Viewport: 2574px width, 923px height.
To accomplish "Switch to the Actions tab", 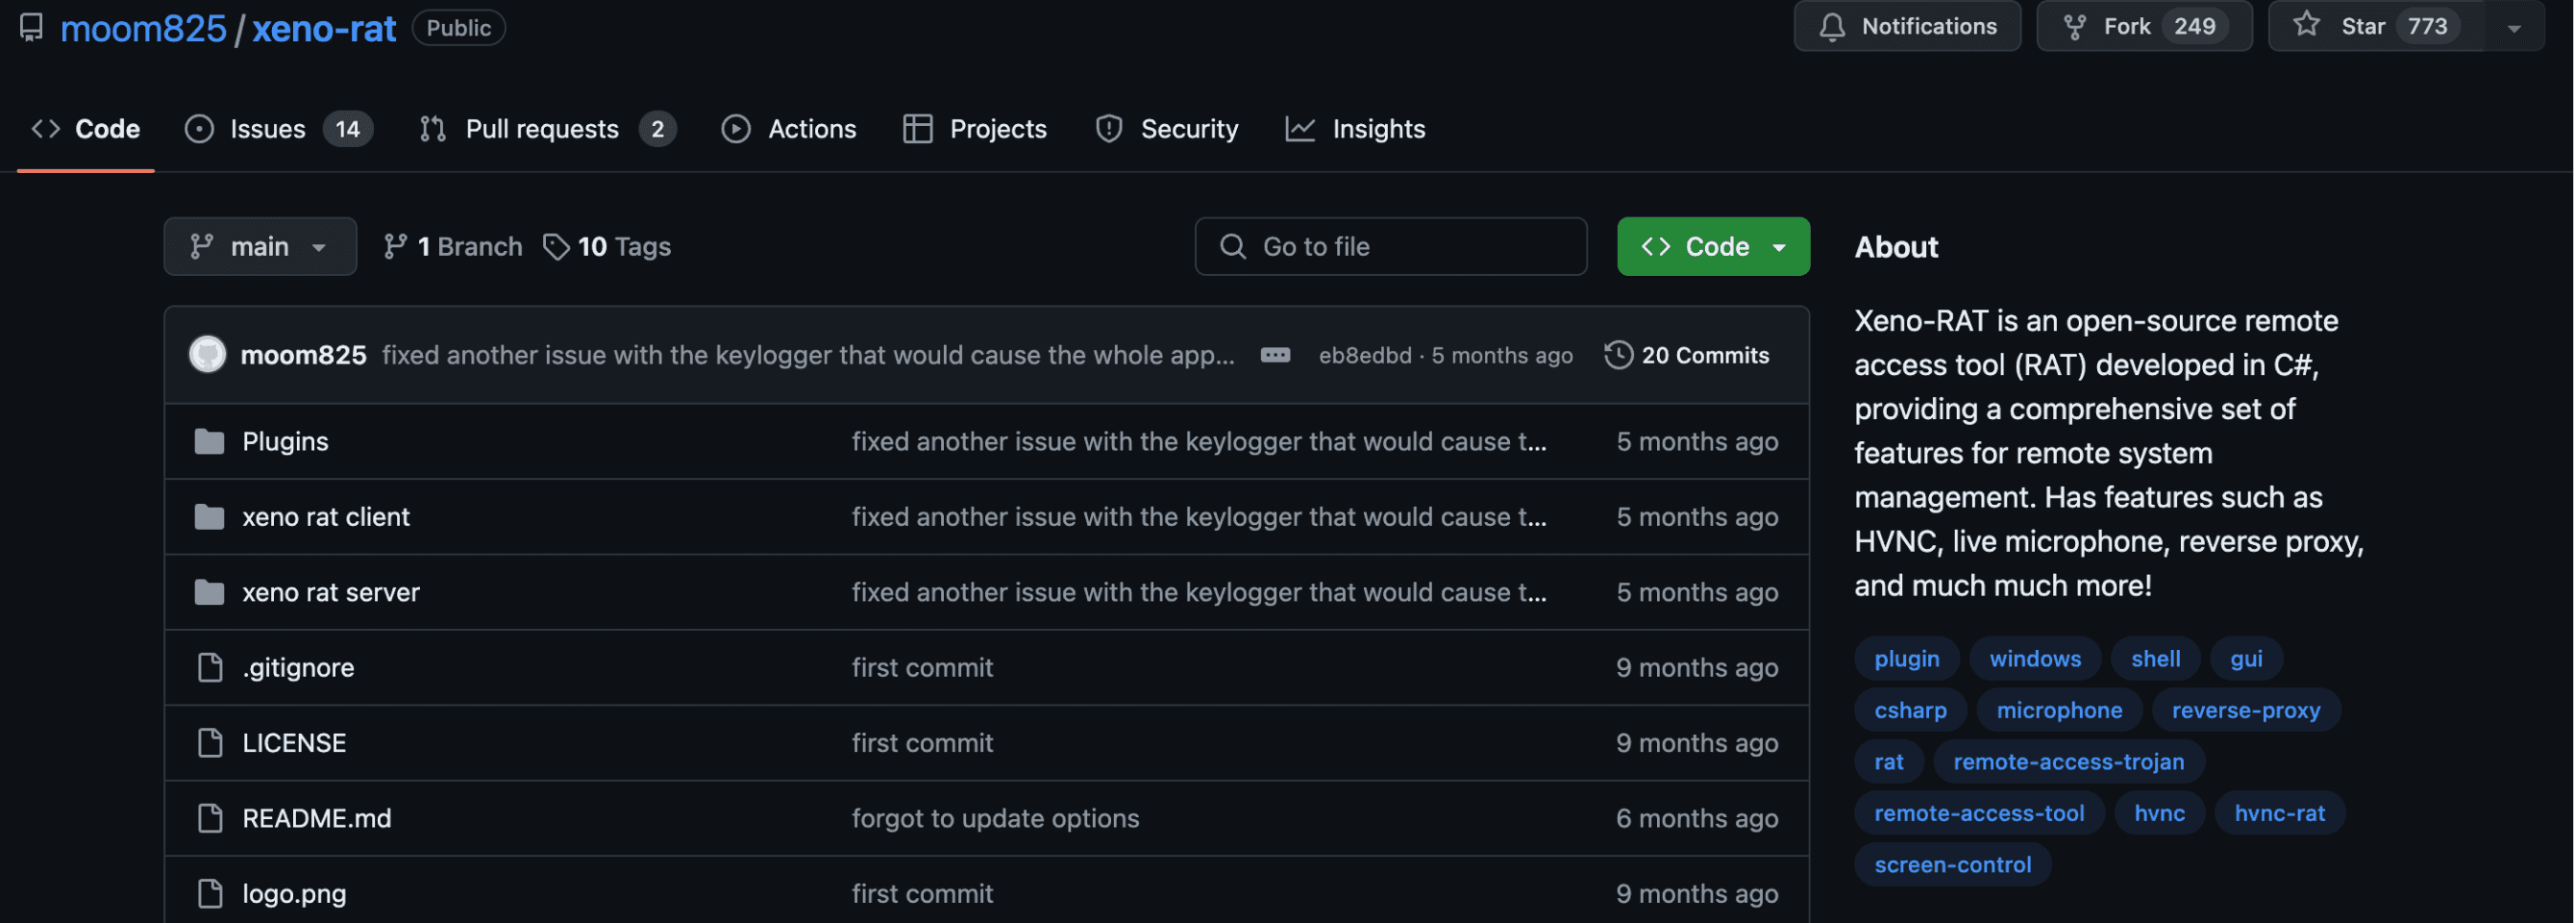I will click(789, 129).
